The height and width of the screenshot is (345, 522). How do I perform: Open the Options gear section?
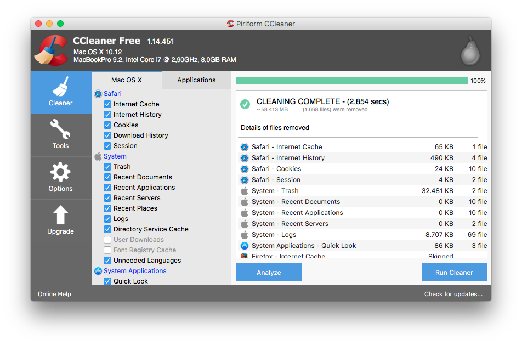coord(60,178)
